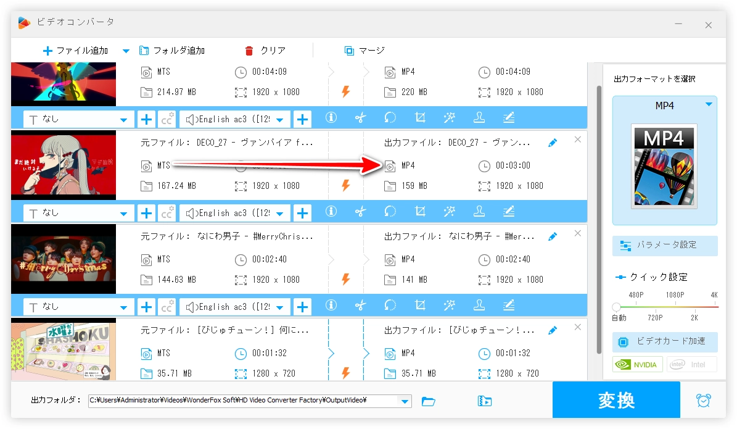Click the file list vertical scrollbar
The height and width of the screenshot is (429, 737).
[599, 219]
